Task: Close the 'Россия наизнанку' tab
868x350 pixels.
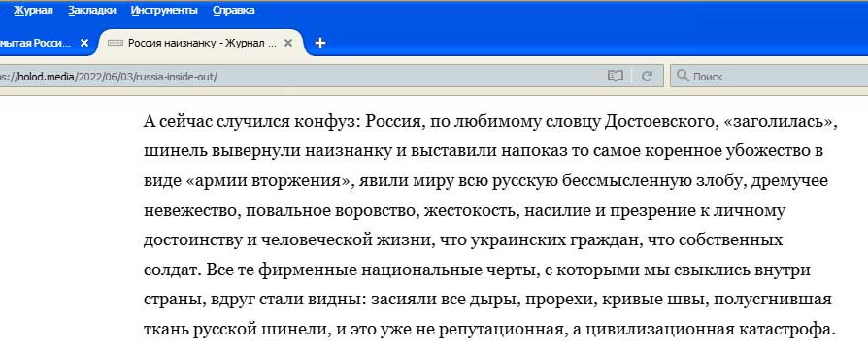Action: click(287, 43)
